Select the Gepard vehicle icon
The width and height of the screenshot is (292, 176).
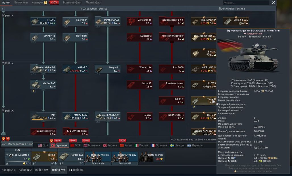[140, 116]
